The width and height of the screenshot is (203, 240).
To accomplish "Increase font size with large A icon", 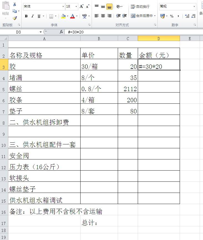I will point(81,6).
